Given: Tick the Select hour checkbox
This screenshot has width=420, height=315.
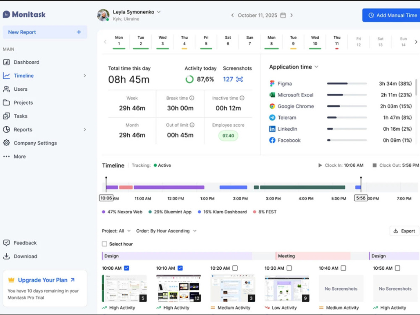Looking at the screenshot, I should point(105,244).
